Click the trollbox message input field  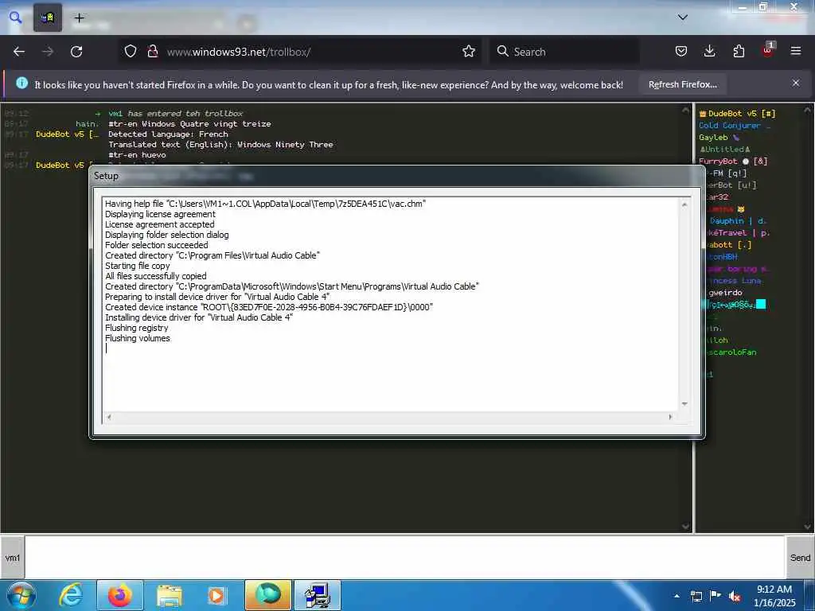pos(404,558)
